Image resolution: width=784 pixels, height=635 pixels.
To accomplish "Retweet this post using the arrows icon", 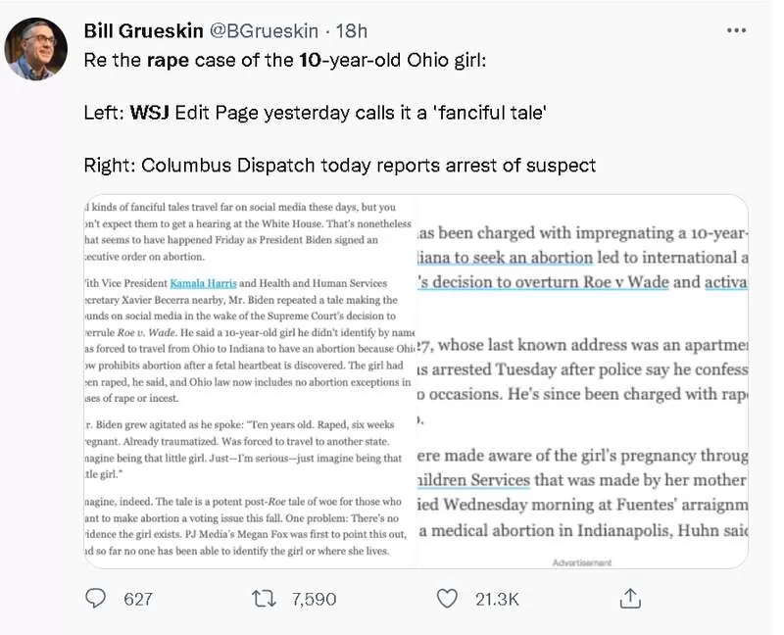I will (264, 599).
